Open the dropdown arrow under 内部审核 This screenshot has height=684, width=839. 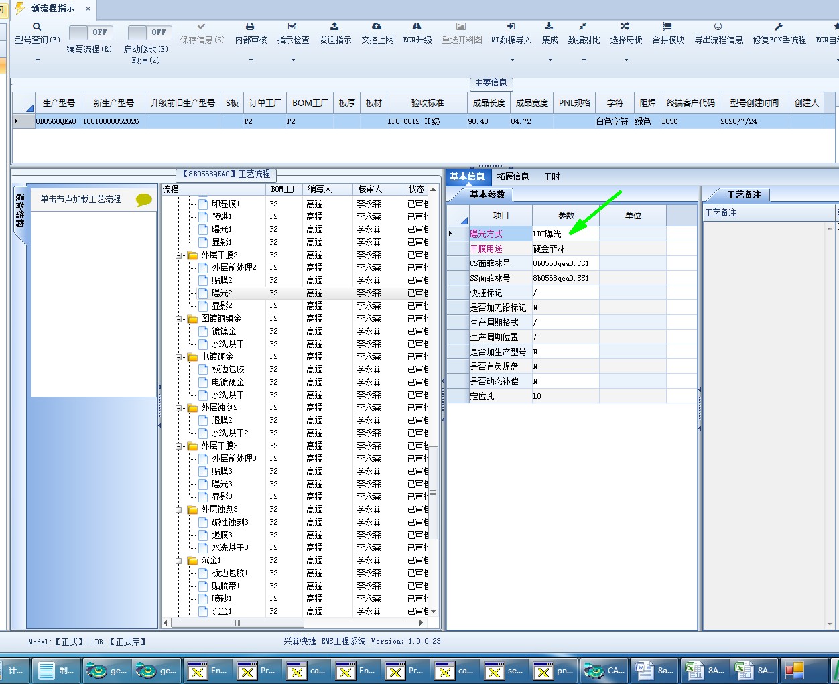[x=251, y=60]
